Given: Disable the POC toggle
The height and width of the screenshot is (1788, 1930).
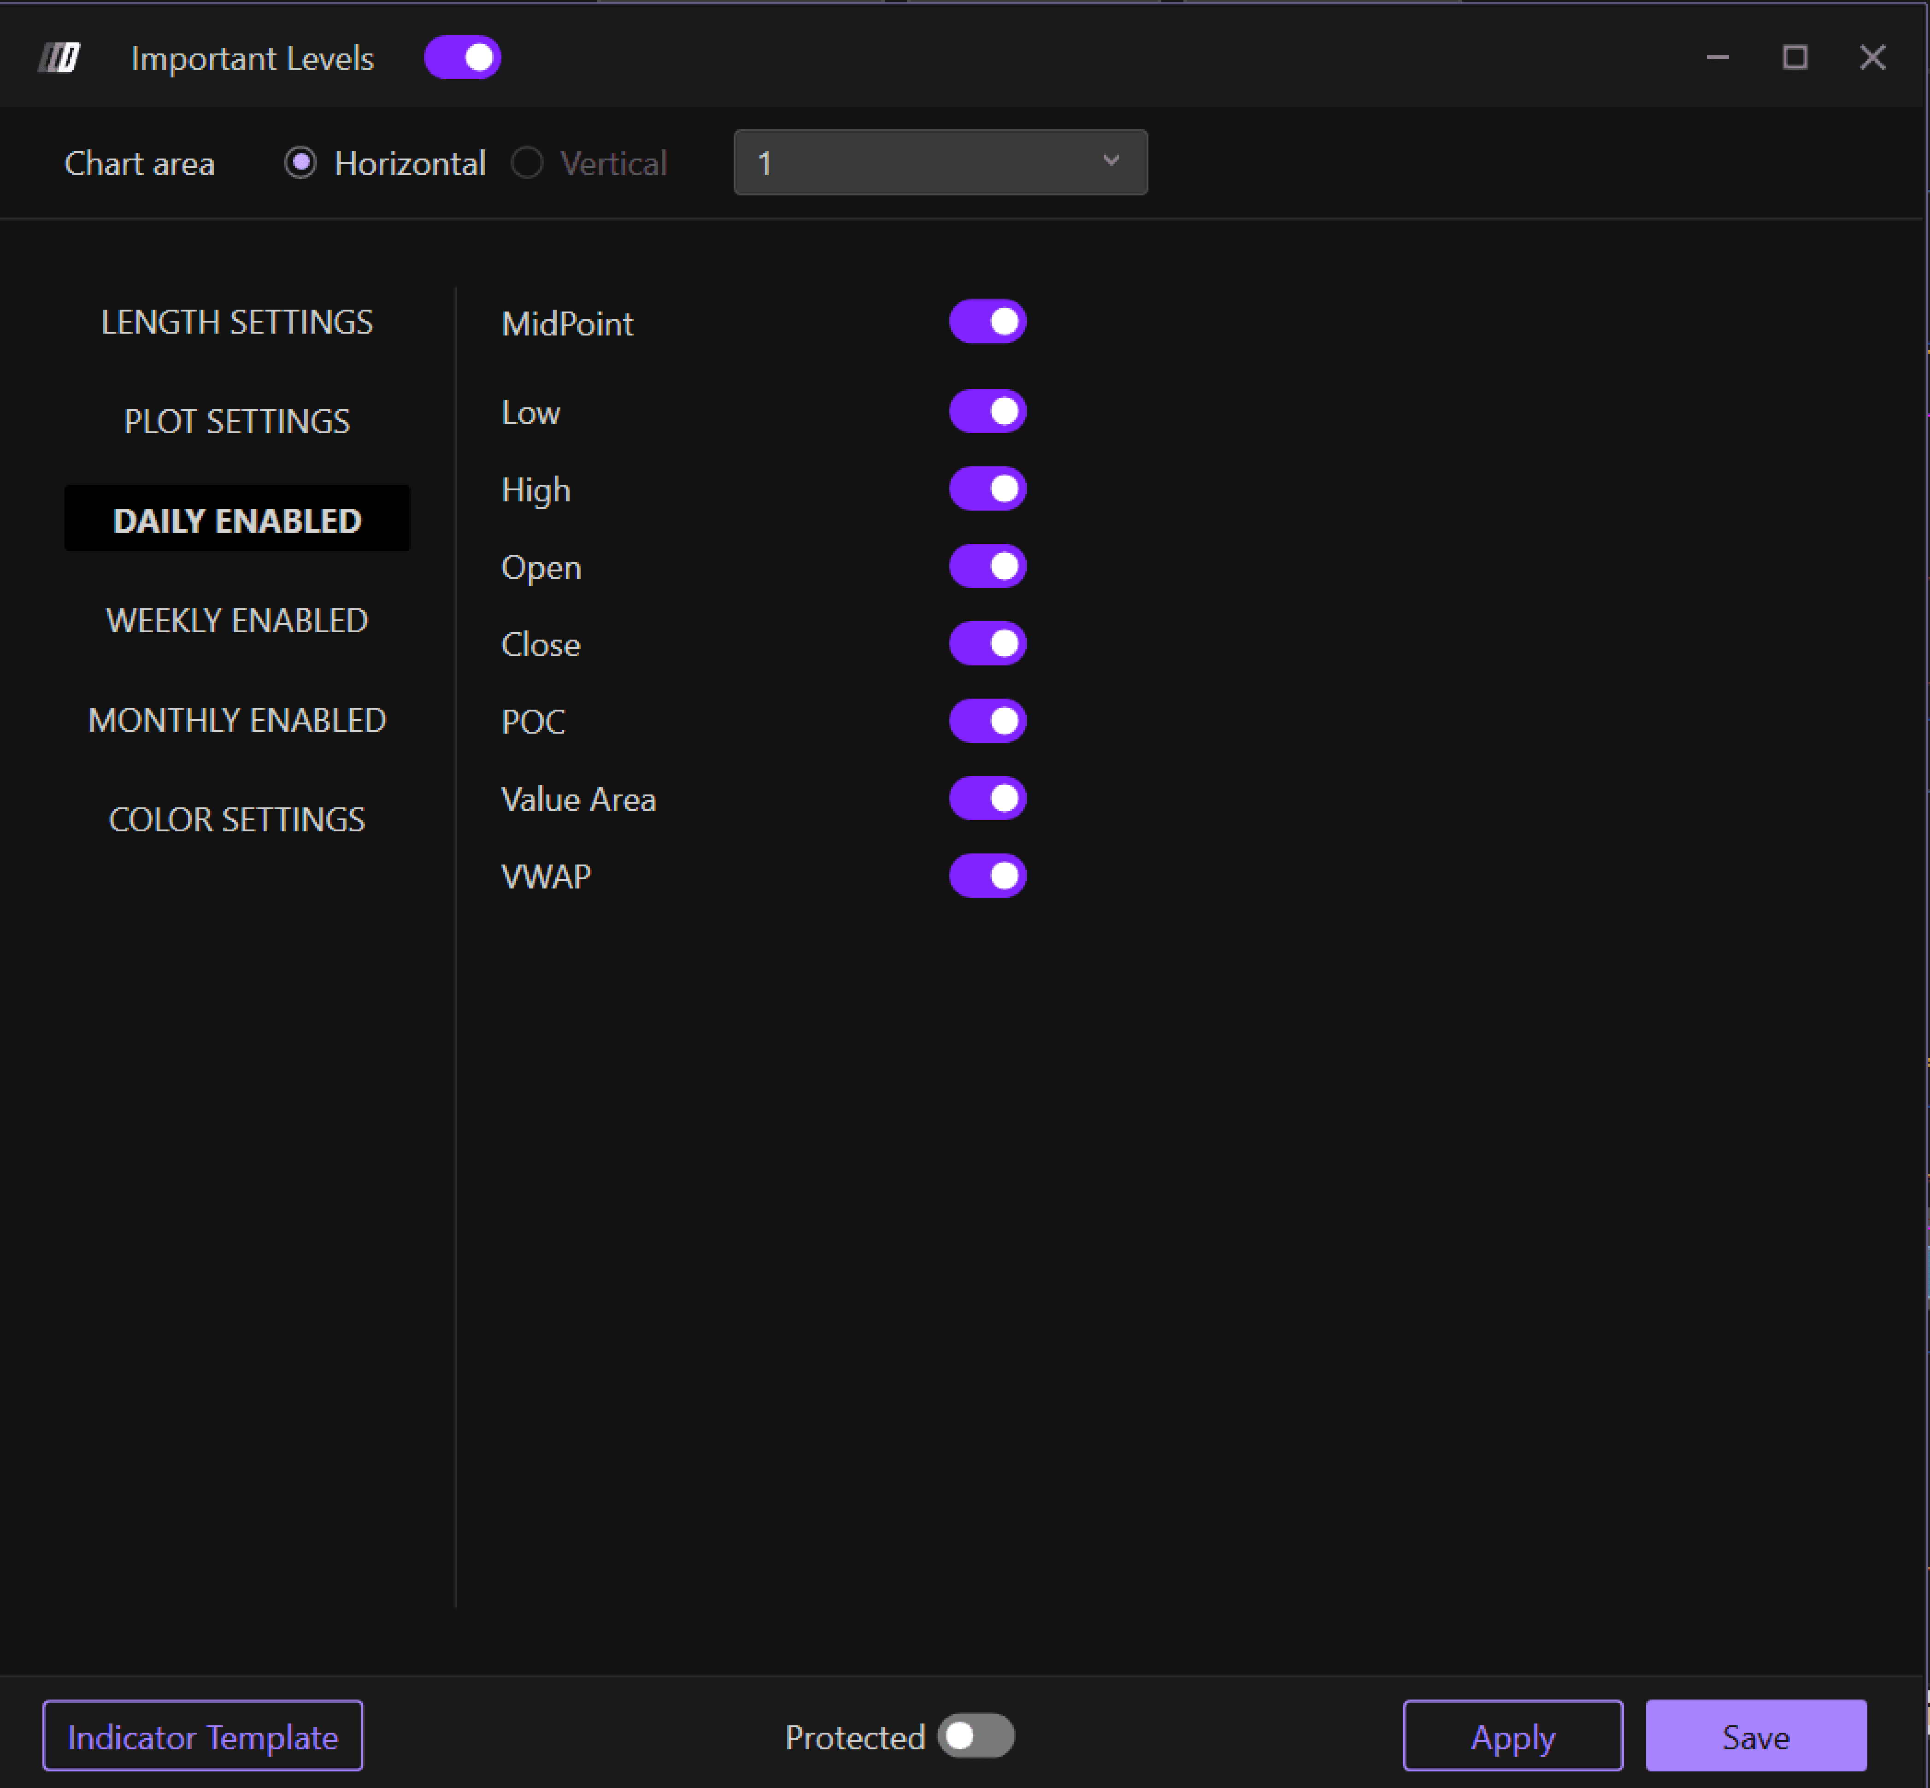Looking at the screenshot, I should tap(987, 721).
